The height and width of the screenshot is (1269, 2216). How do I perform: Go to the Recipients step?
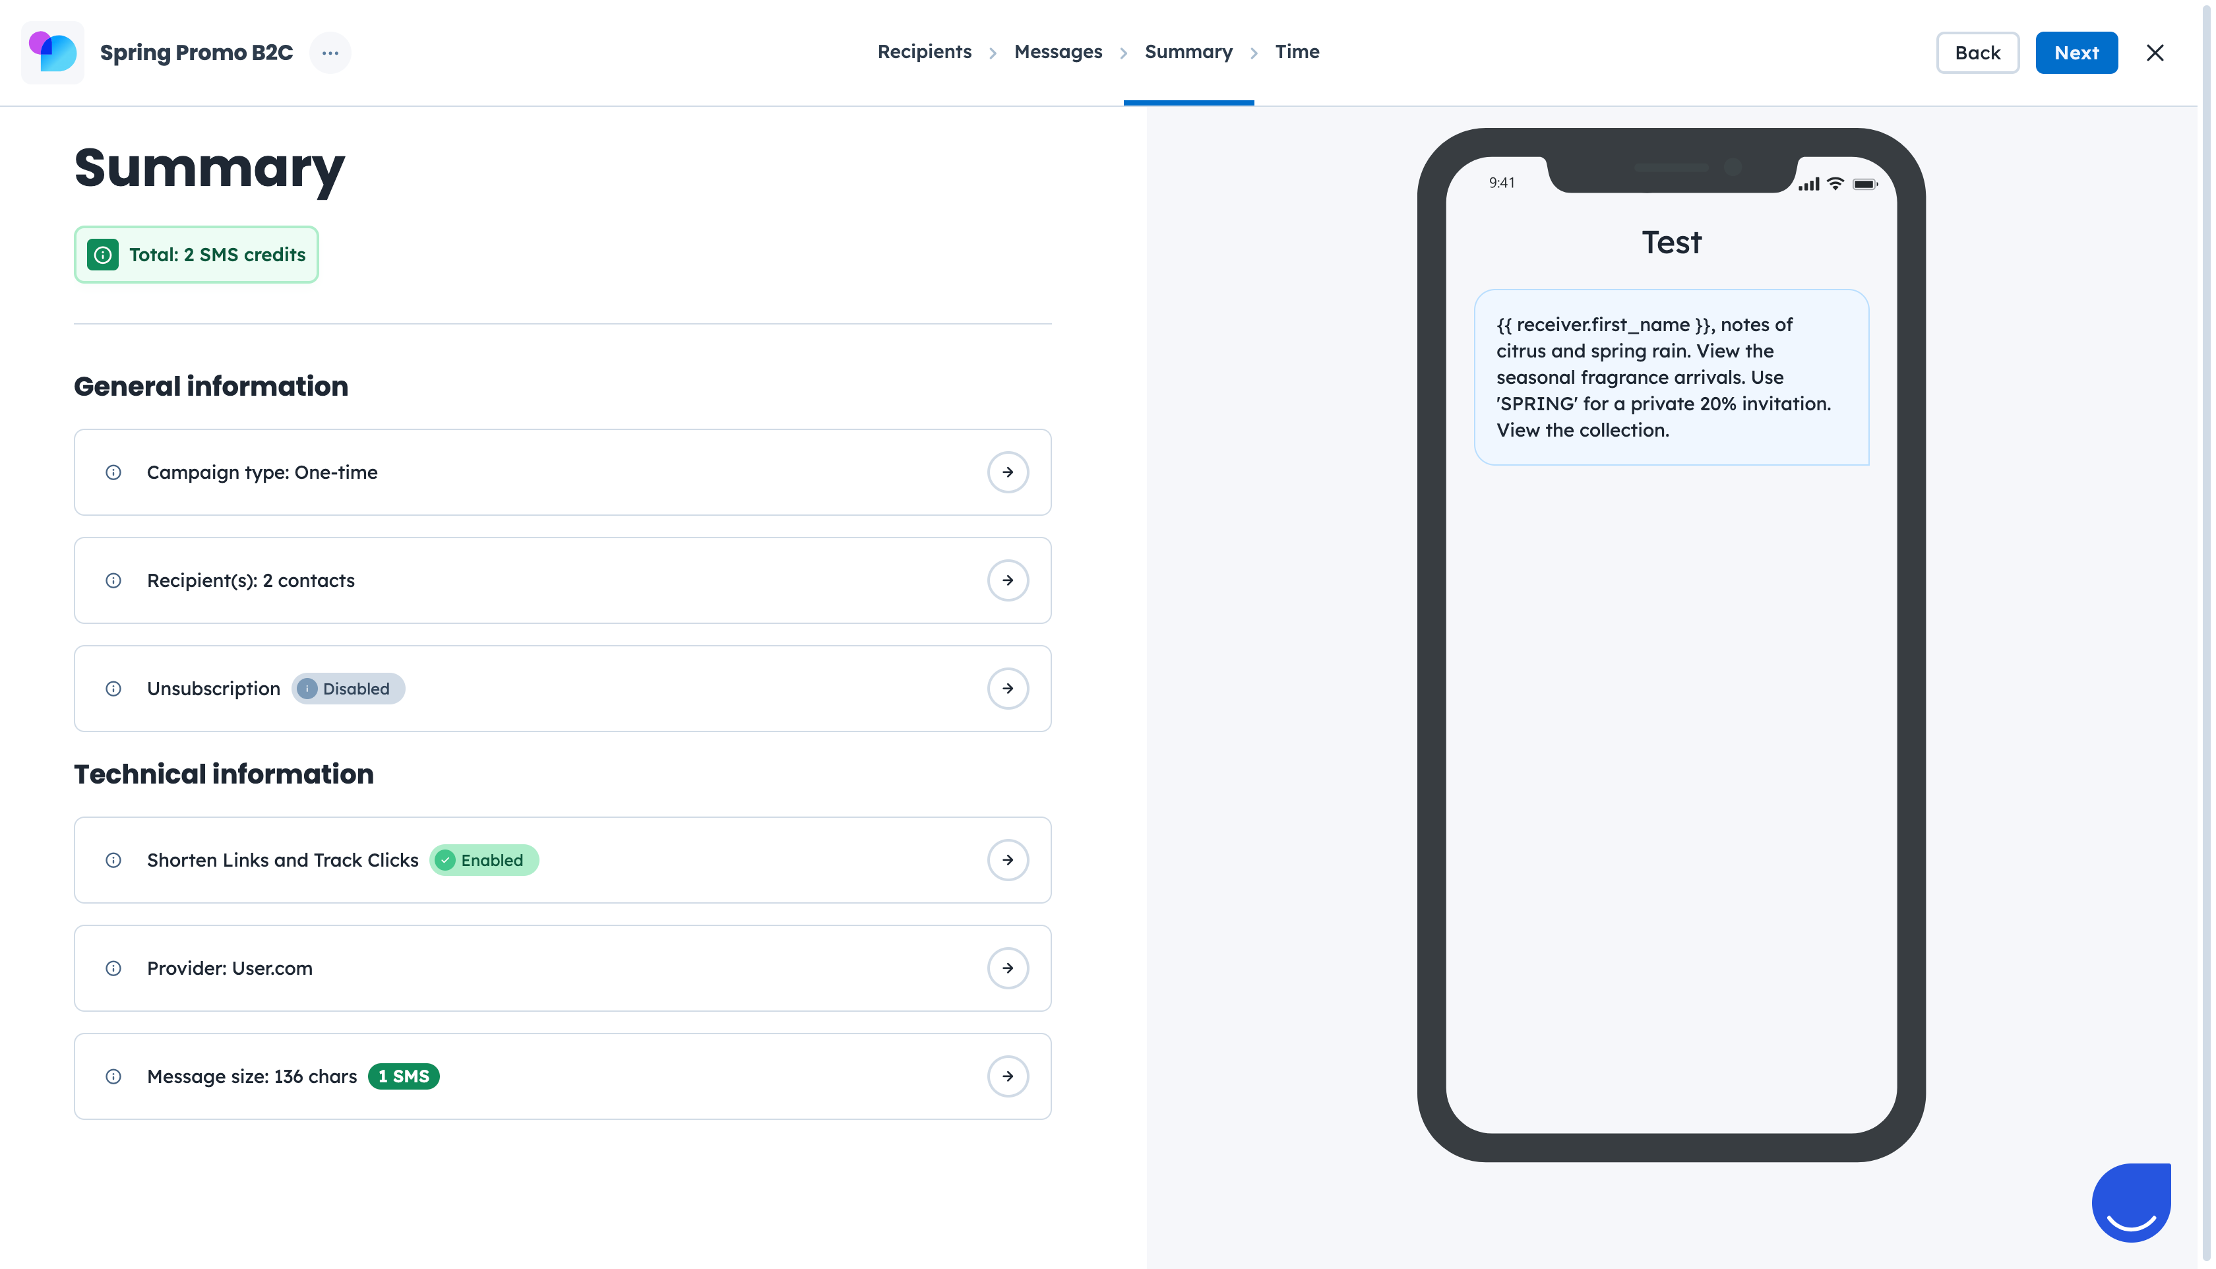(x=924, y=51)
